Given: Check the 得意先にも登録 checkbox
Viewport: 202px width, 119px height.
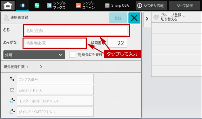Looking at the screenshot, I should pyautogui.click(x=72, y=55).
